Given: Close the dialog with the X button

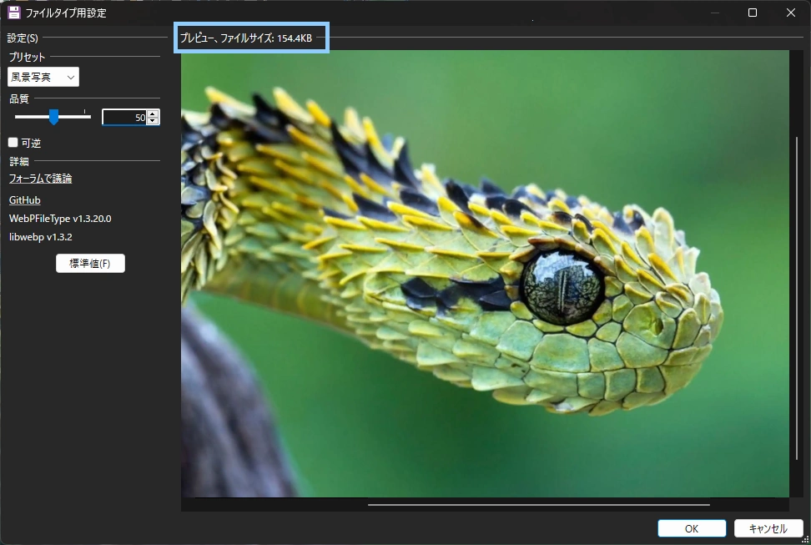Looking at the screenshot, I should [791, 13].
